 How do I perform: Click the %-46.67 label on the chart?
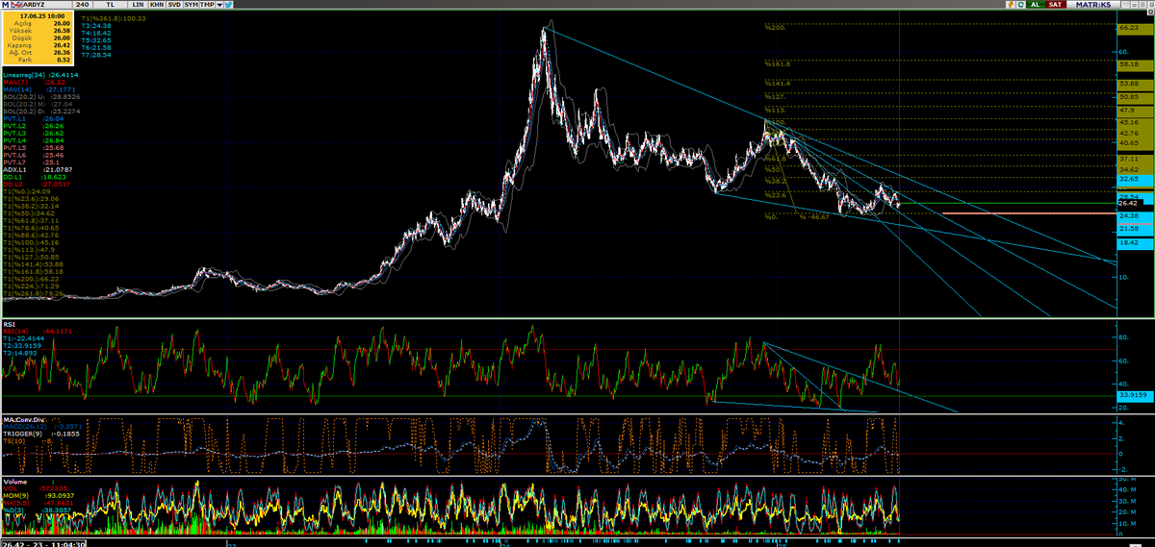pos(814,217)
